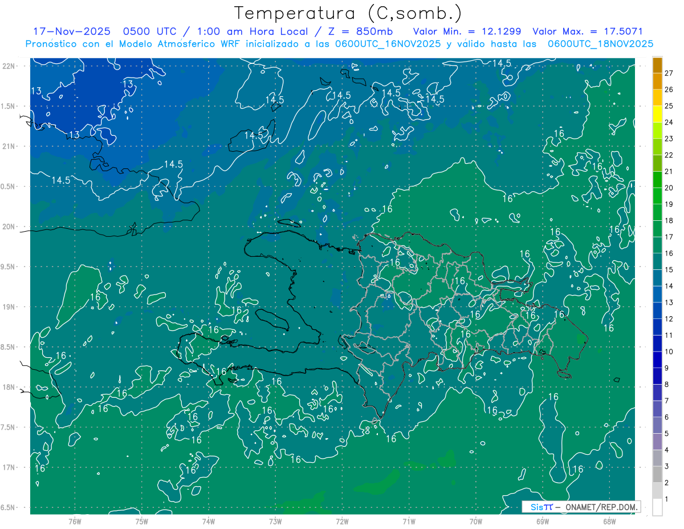The image size is (684, 529).
Task: Pick the blue swatch between 12 and 13
Action: [x=658, y=311]
